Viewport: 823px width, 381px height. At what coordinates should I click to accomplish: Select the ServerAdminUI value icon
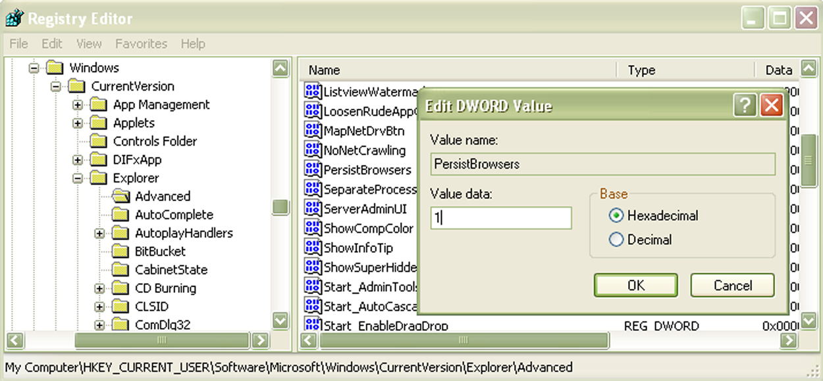coord(312,208)
